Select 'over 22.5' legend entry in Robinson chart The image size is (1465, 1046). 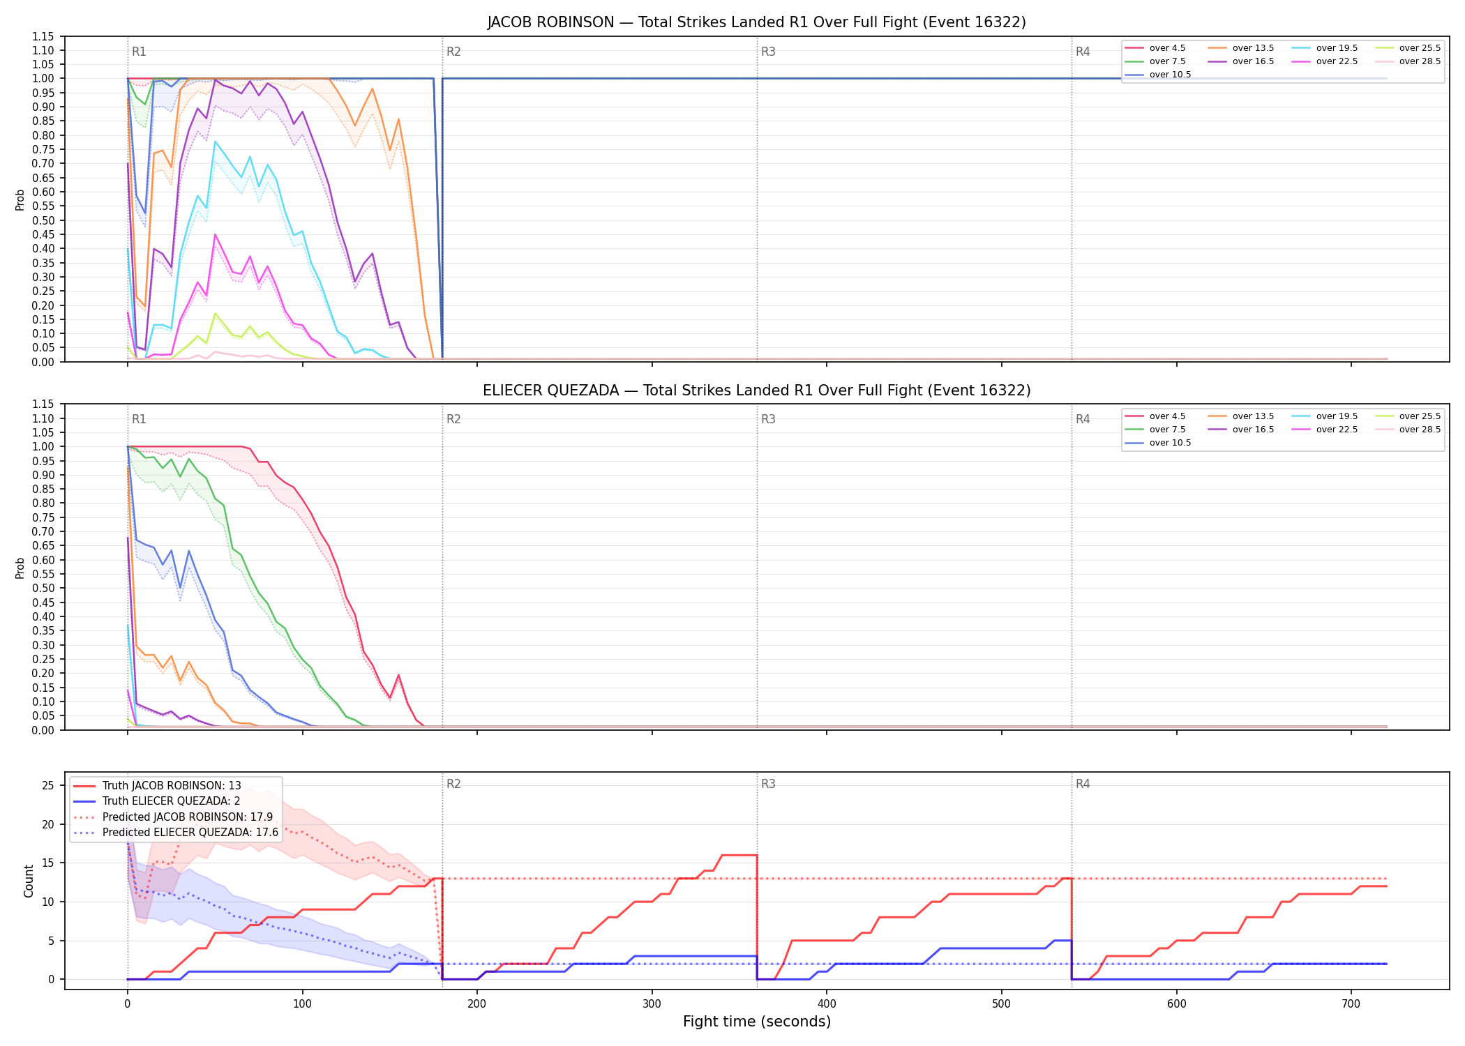coord(1325,61)
